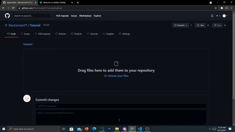235x132 pixels.
Task: Click the Fork button
Action: coord(217,25)
